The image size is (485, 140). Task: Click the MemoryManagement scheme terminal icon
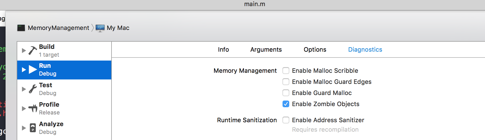(21, 28)
